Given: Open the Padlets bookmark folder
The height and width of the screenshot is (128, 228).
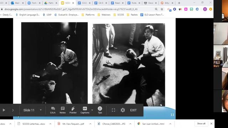Looking at the screenshot, I should [x=132, y=15].
